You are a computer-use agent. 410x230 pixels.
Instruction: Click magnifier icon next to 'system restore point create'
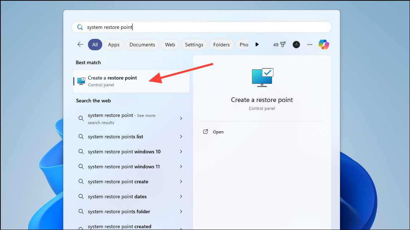(81, 182)
